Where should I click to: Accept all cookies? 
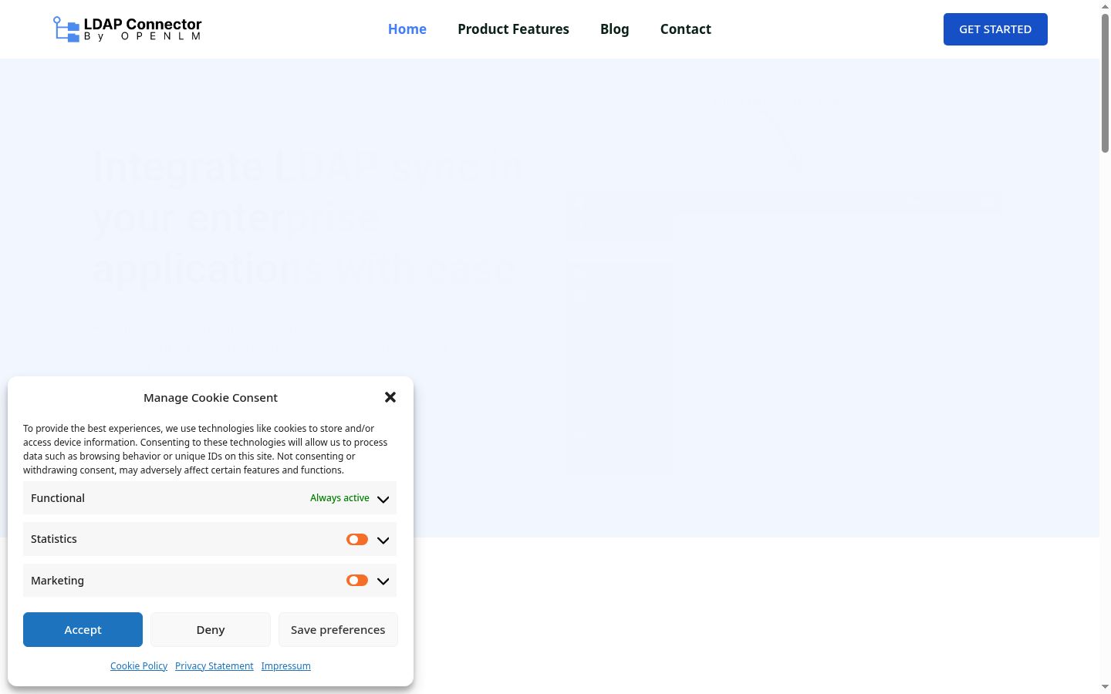[x=83, y=629]
